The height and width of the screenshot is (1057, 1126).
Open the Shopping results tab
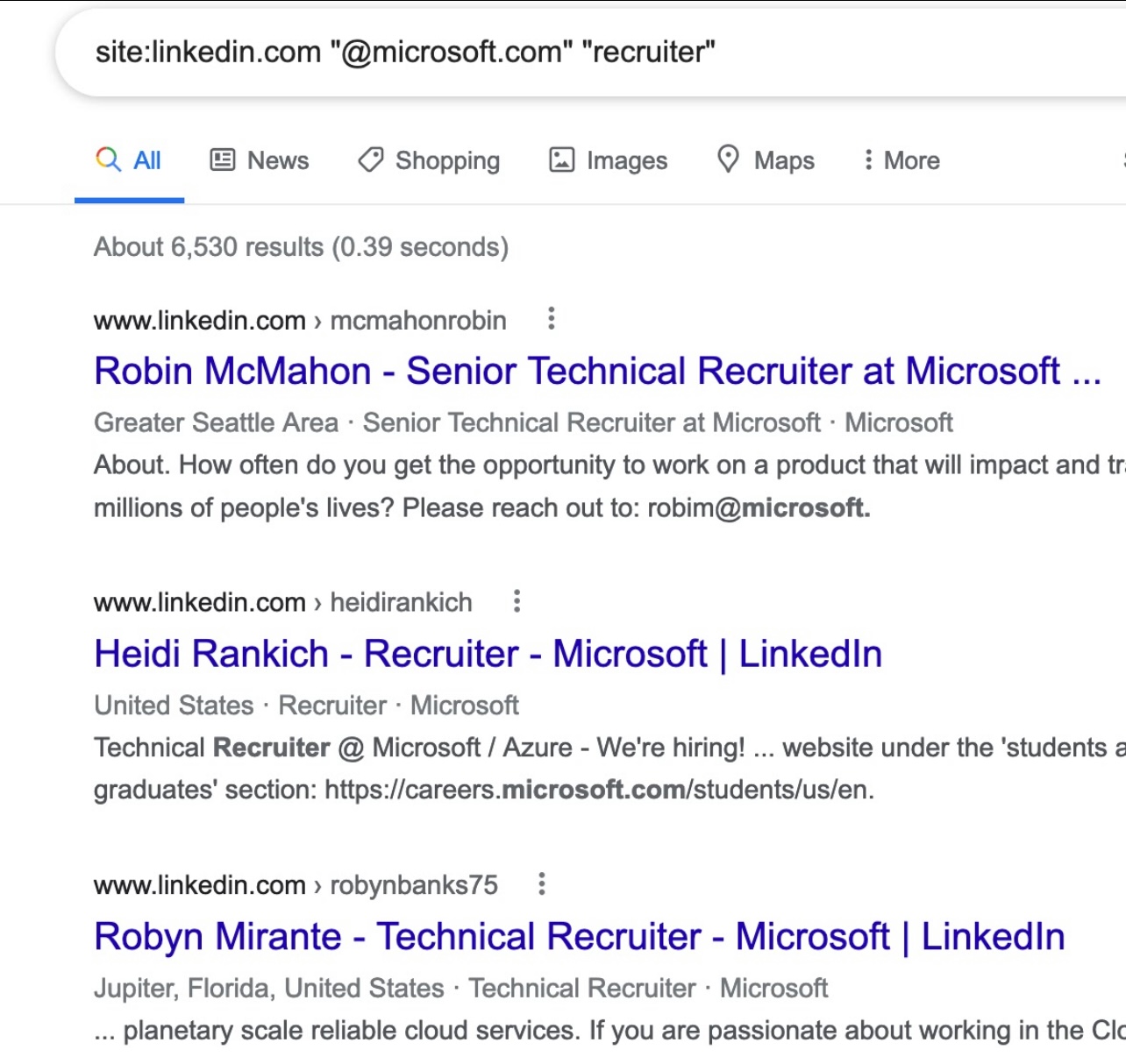[x=429, y=160]
